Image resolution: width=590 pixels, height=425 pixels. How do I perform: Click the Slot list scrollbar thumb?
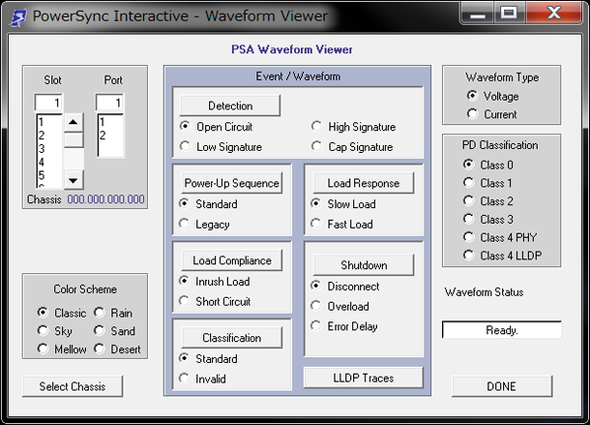coord(73,140)
